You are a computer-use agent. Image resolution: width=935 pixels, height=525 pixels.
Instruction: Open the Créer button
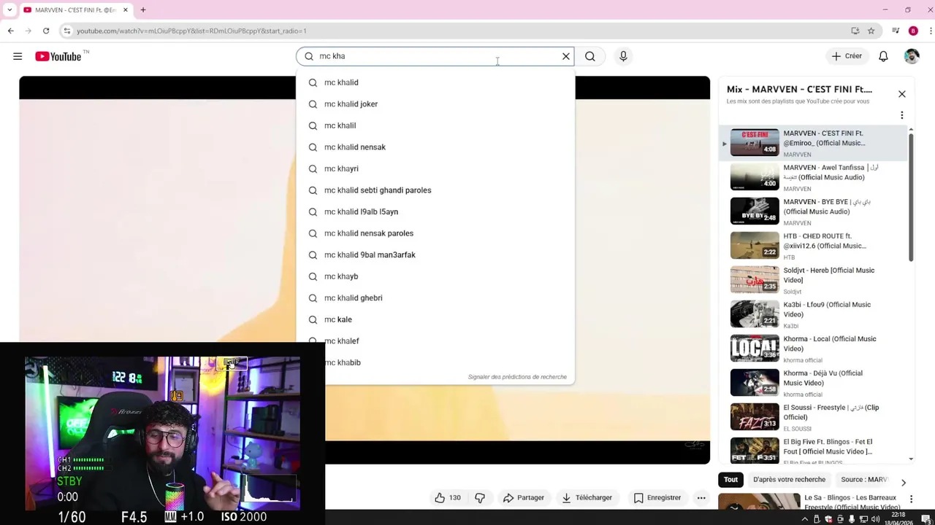[847, 56]
